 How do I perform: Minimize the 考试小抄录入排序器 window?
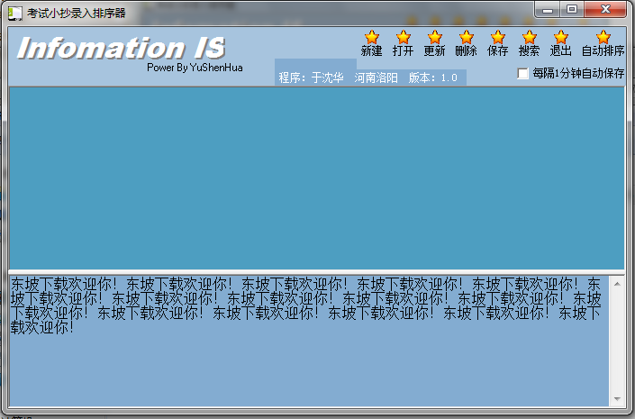pos(548,10)
